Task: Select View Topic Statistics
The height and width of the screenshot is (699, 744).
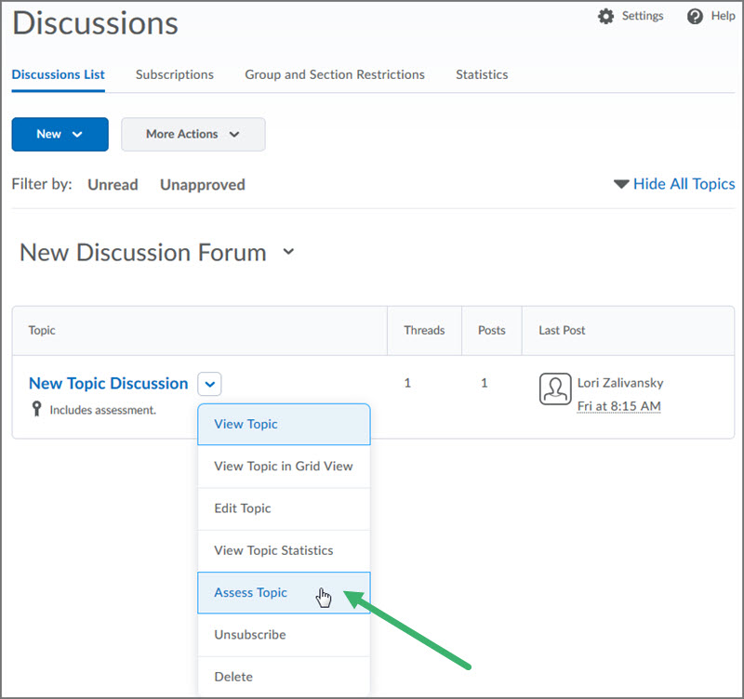Action: click(284, 550)
